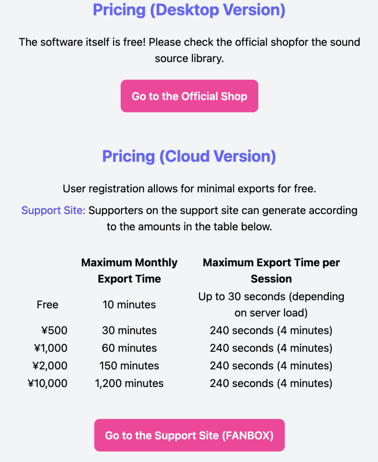Screen dimensions: 378x462
Task: Select the 150 minutes table cell
Action: tap(129, 366)
